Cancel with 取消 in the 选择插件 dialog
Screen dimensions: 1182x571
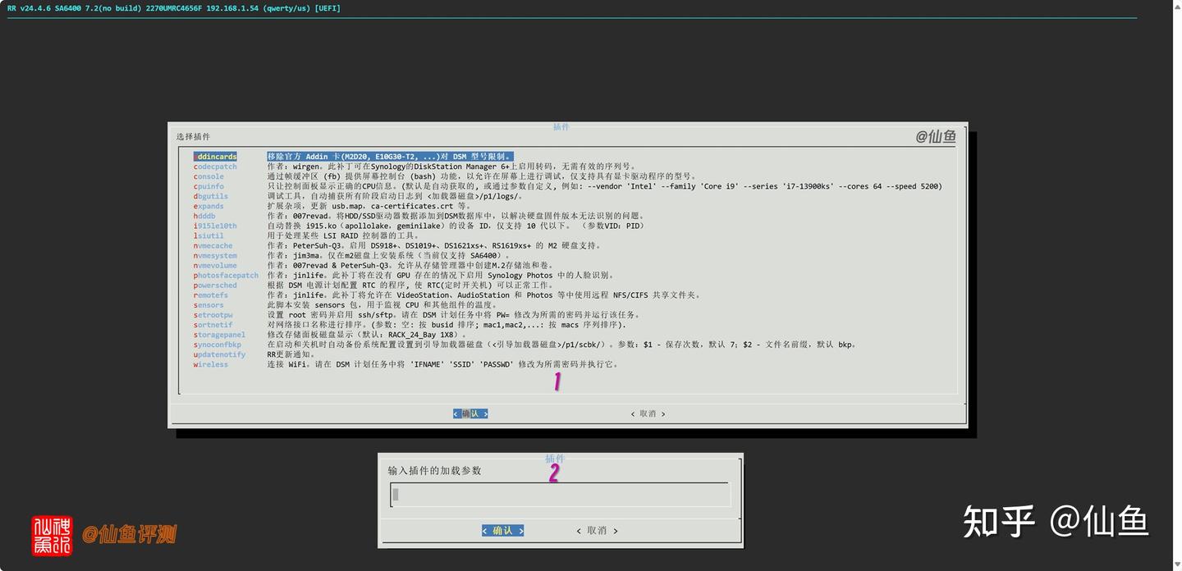[x=648, y=413]
